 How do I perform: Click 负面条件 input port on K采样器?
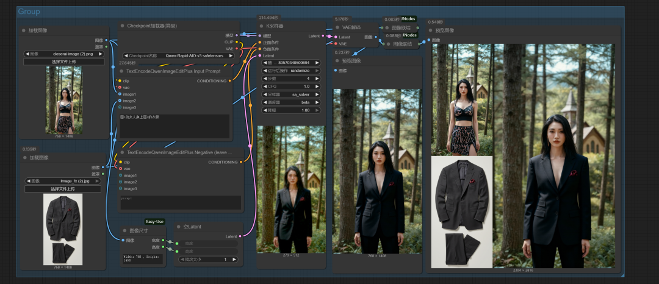pyautogui.click(x=260, y=49)
